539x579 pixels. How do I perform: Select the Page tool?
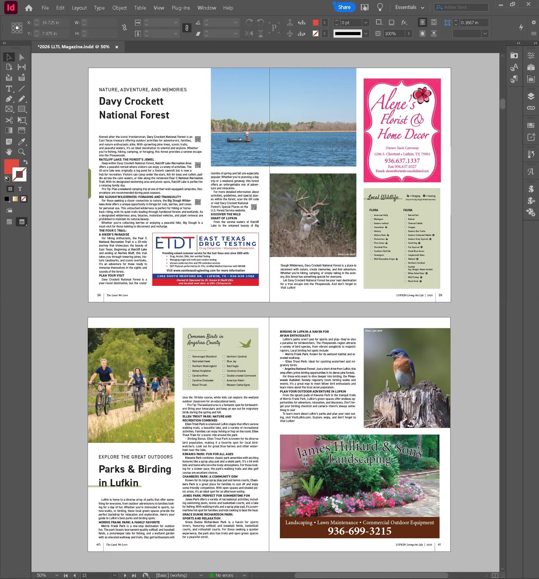[x=9, y=67]
